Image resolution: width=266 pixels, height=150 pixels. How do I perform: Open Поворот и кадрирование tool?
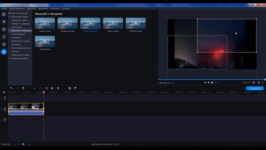click(21, 24)
